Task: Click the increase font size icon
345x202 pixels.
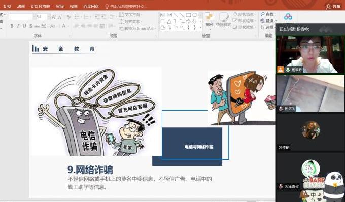Action: [x=53, y=17]
